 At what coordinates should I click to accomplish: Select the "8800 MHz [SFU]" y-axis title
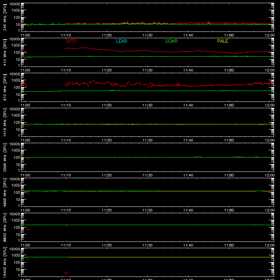[x=5, y=227]
